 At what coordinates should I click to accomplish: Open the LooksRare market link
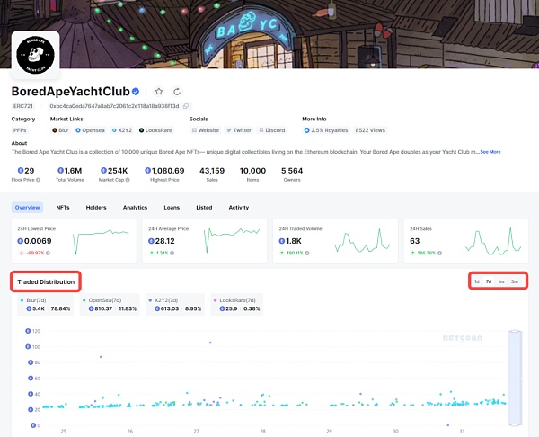coord(155,130)
